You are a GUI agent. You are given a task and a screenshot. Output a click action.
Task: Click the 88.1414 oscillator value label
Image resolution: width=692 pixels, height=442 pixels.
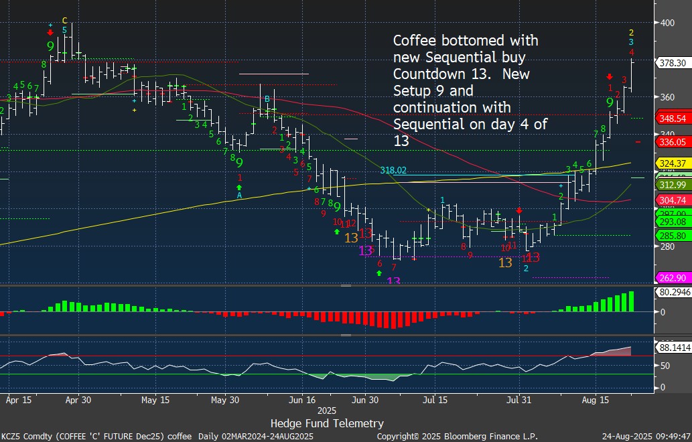673,348
